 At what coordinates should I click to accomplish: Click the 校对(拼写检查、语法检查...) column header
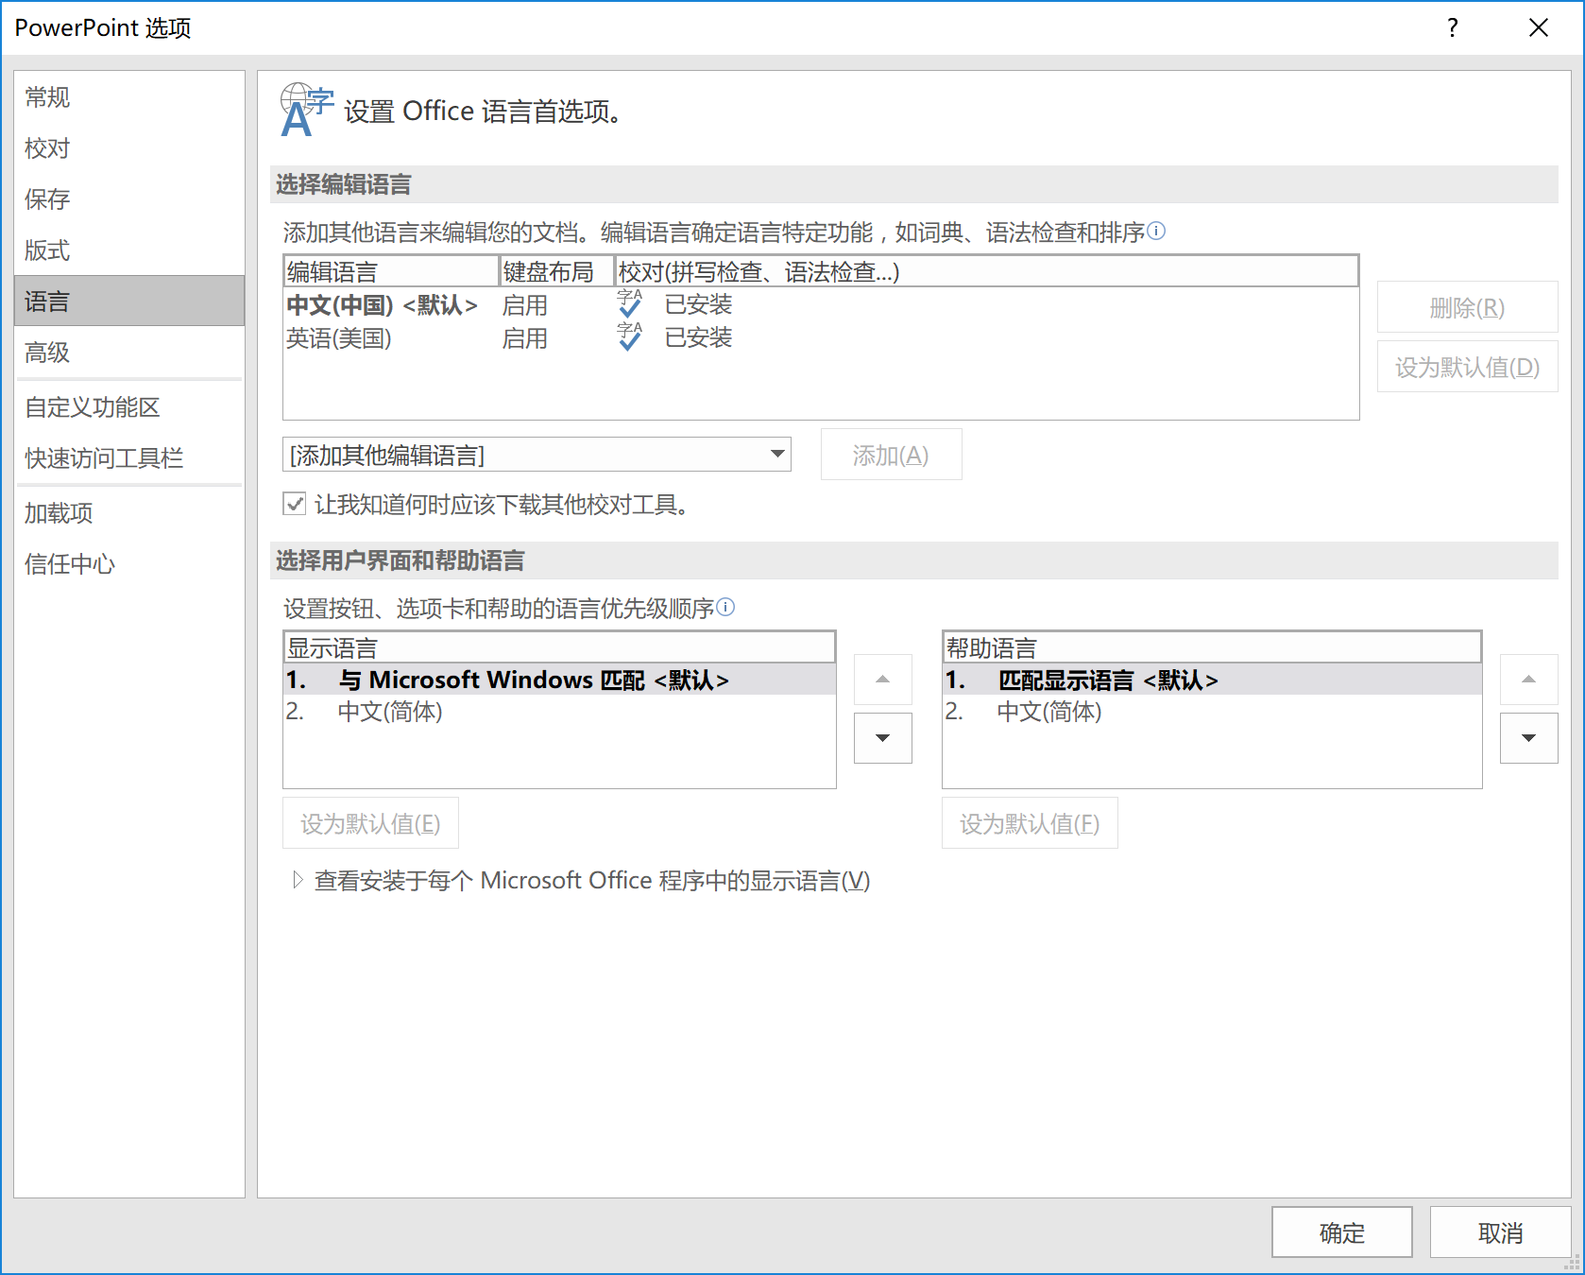(987, 271)
